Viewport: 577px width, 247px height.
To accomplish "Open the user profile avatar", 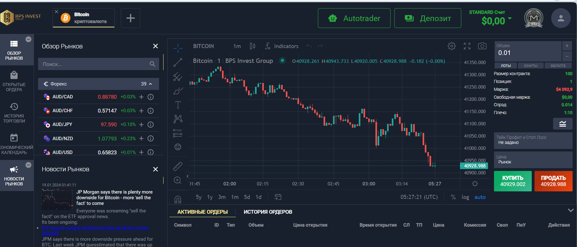I will 561,18.
